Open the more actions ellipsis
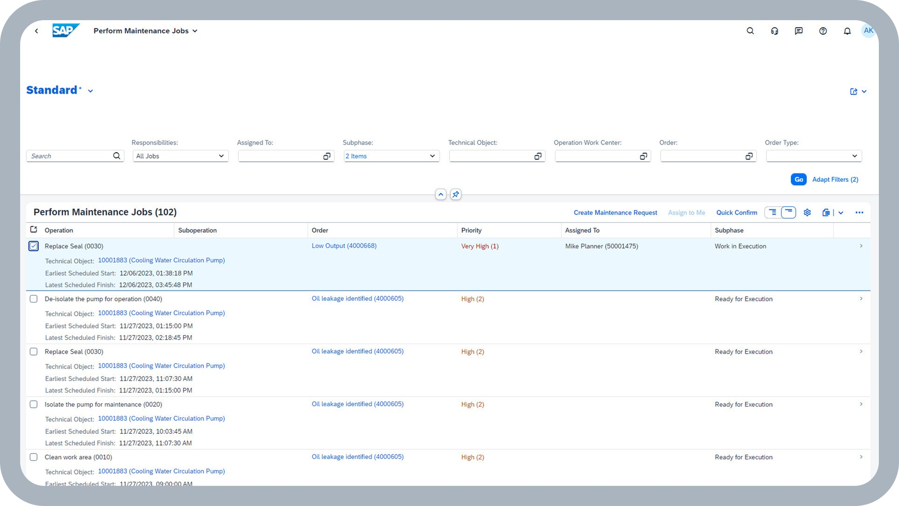 pos(859,213)
